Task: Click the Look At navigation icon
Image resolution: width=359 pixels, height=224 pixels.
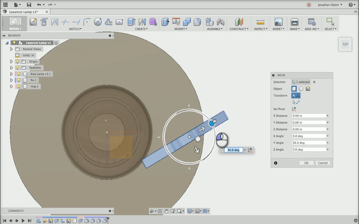Action: 160,211
